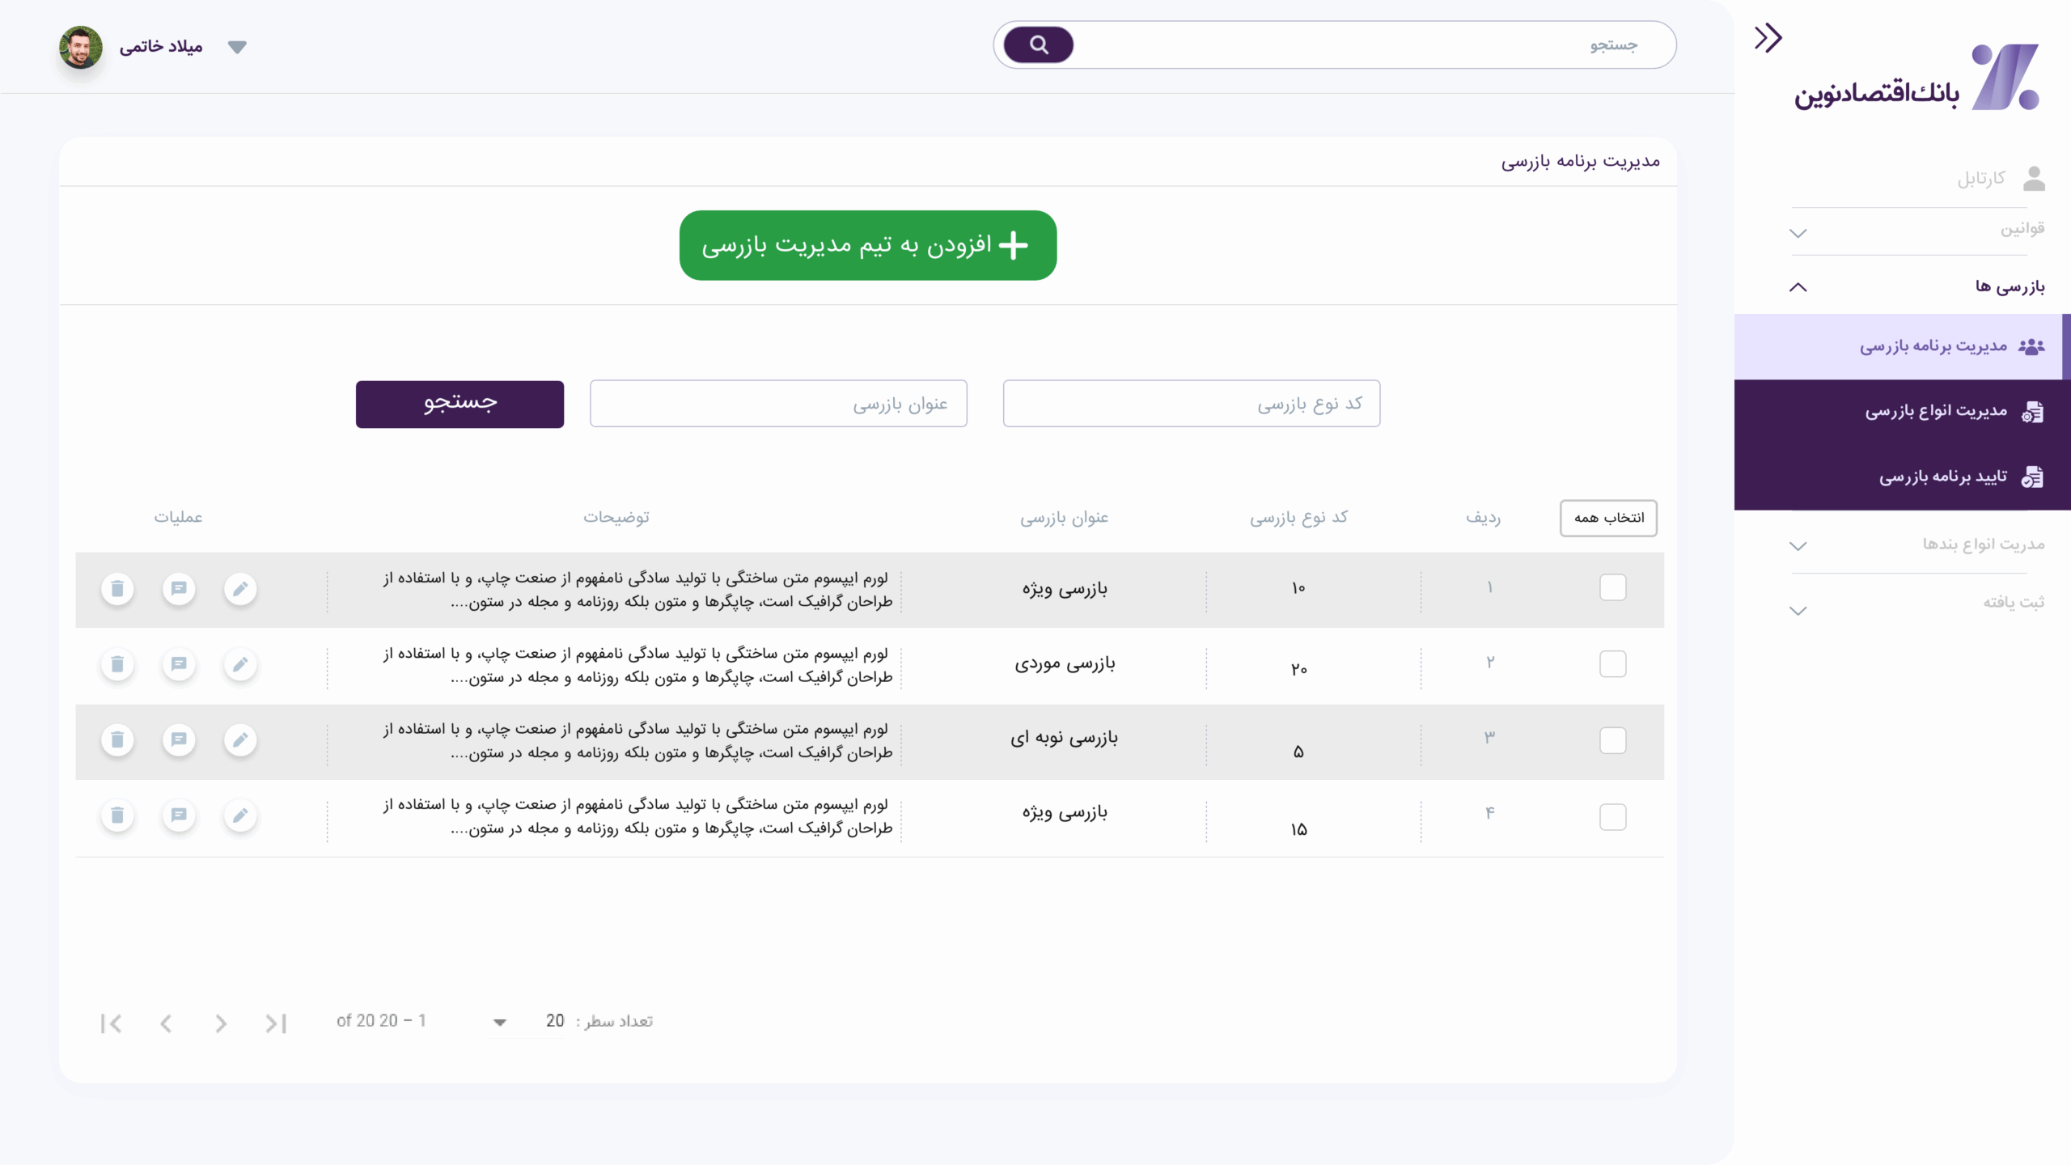Tick the checkbox for بازرسی موردی row

[1612, 664]
